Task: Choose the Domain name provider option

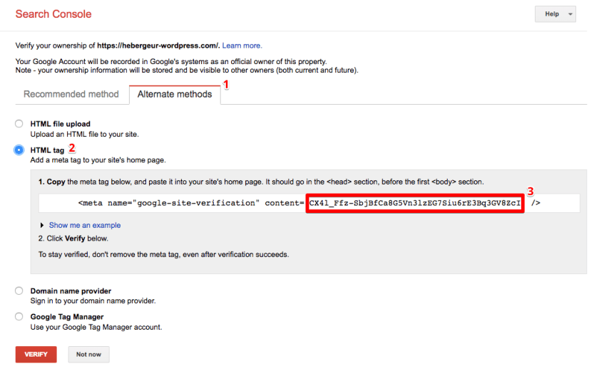Action: 19,291
